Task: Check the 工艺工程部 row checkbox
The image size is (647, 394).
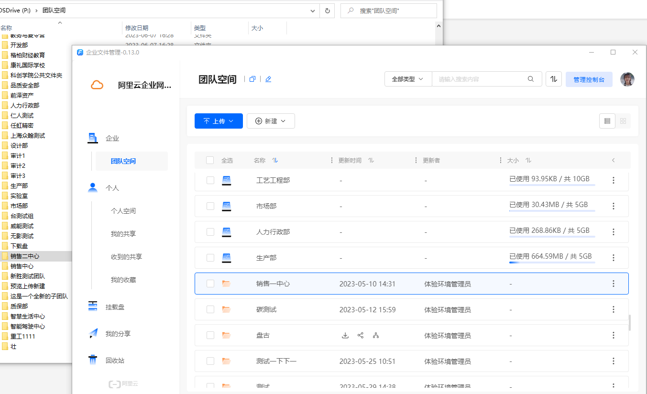Action: coord(210,180)
